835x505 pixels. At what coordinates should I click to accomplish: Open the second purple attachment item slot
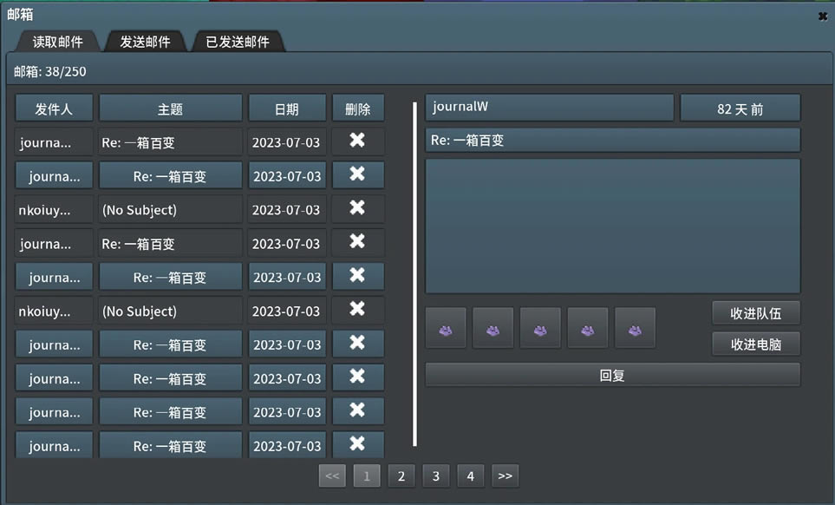click(x=493, y=327)
